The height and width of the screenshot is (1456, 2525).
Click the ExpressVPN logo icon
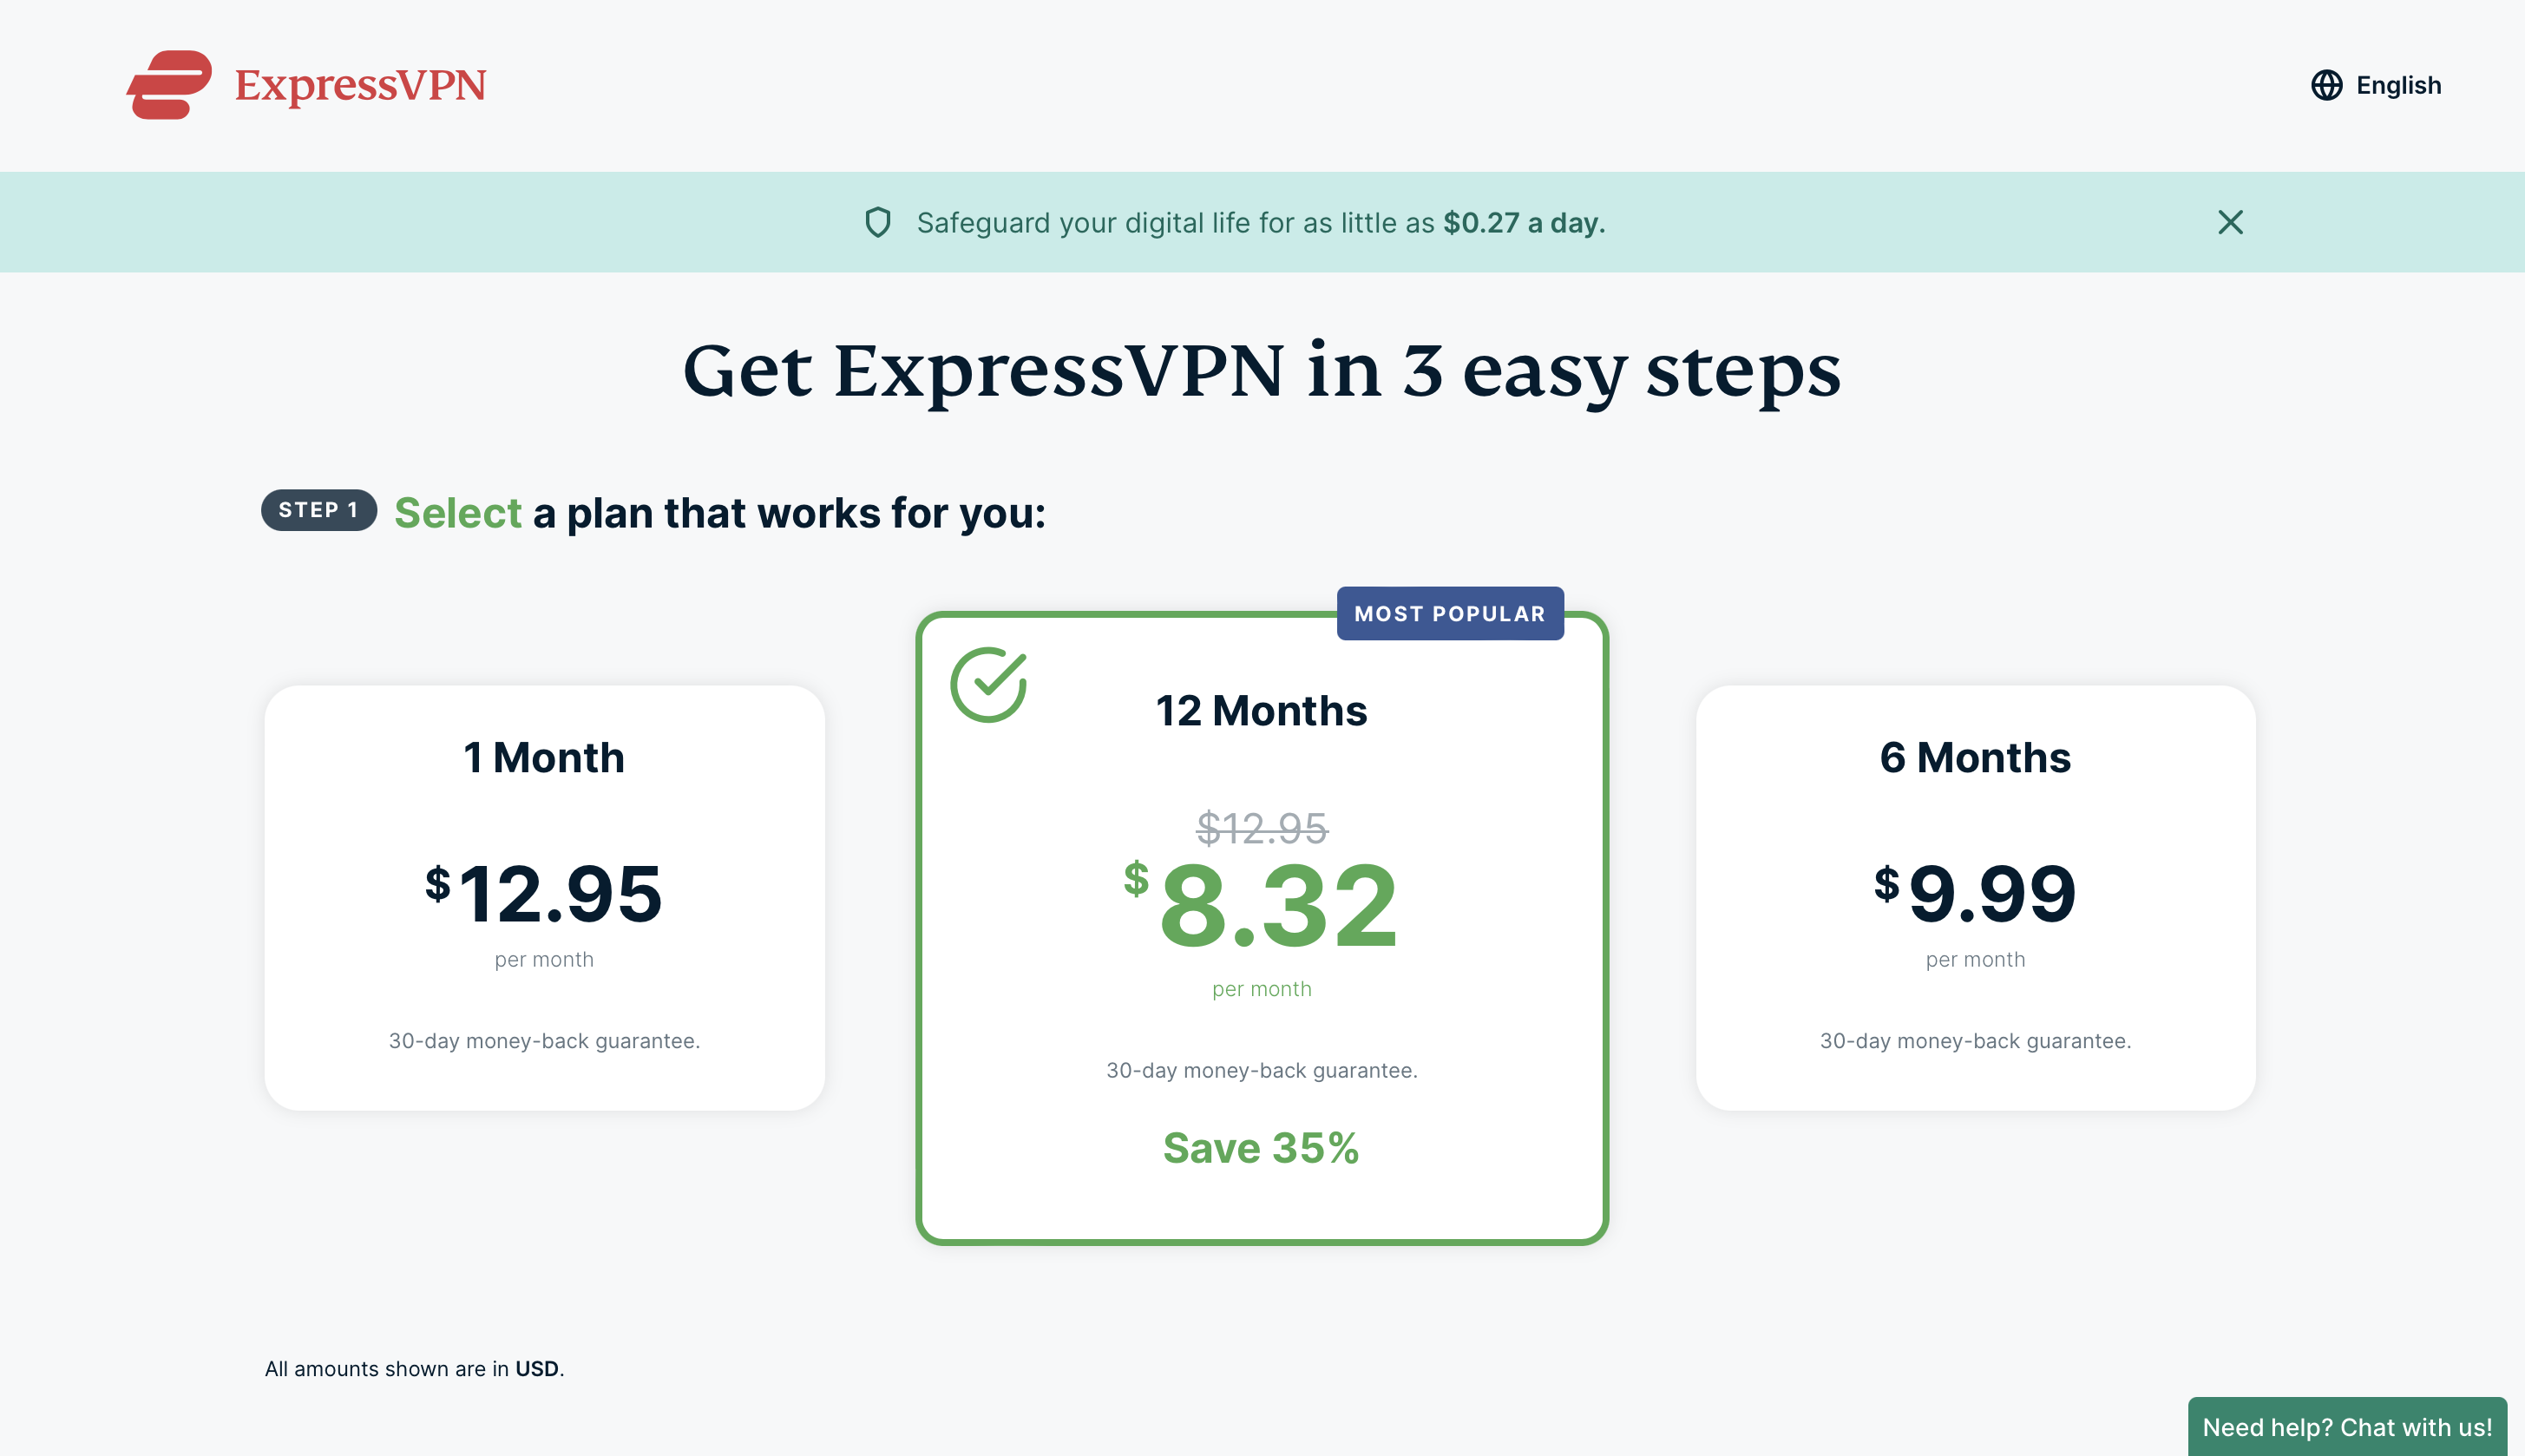[170, 83]
